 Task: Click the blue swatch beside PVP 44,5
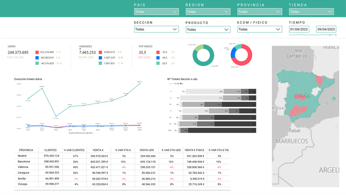pos(158,58)
